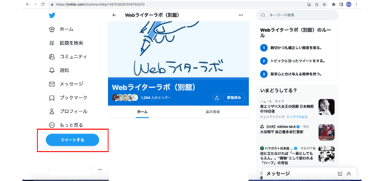Screen dimensions: 384x181
Task: Click community member avatars cluster
Action: click(125, 98)
